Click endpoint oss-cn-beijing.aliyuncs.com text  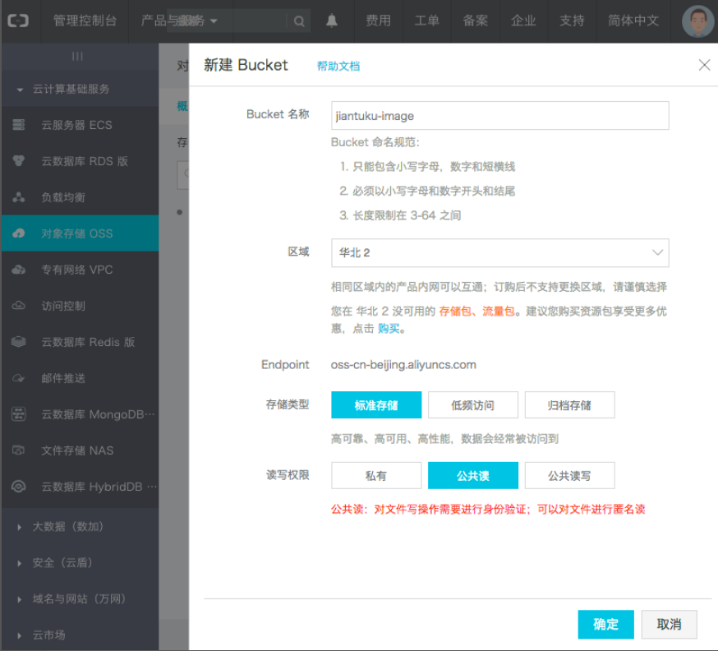click(403, 365)
